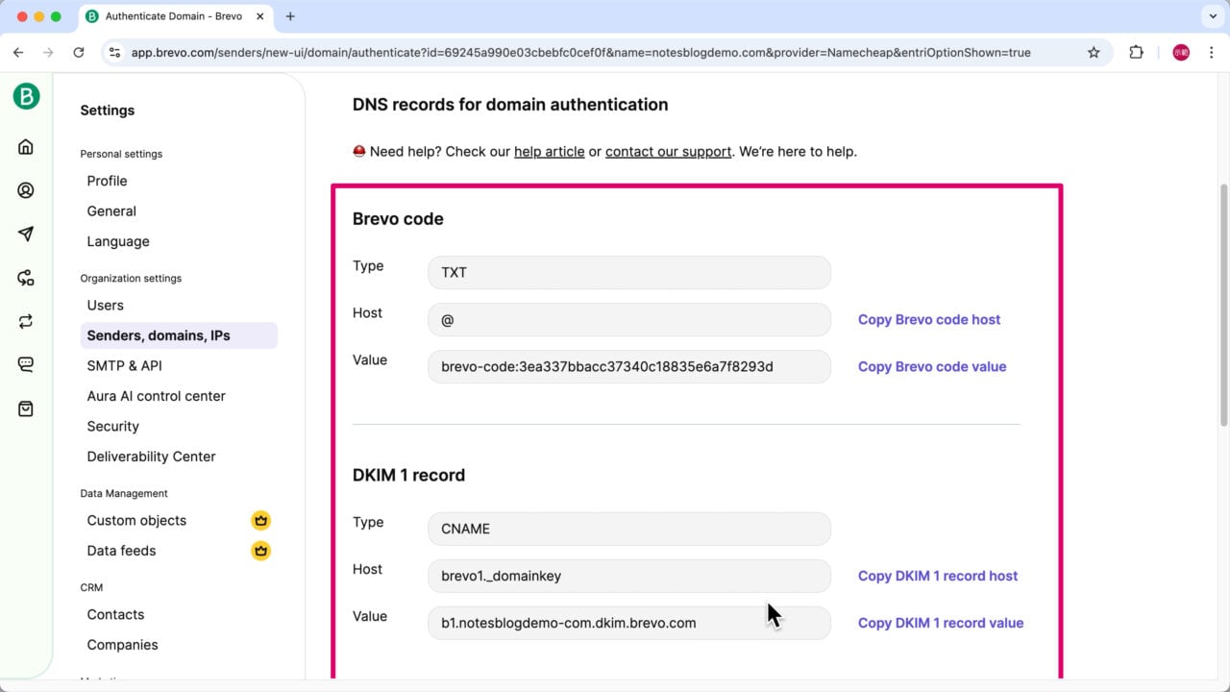Open the Custom objects premium entry

tap(136, 520)
